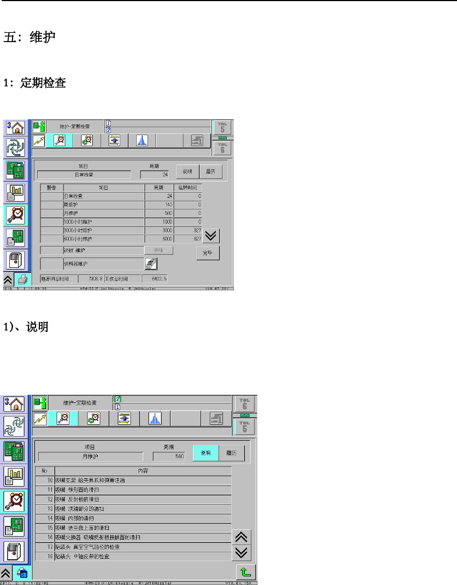Click the home icon in upper screenshot sidebar
The height and width of the screenshot is (585, 457).
coord(16,128)
